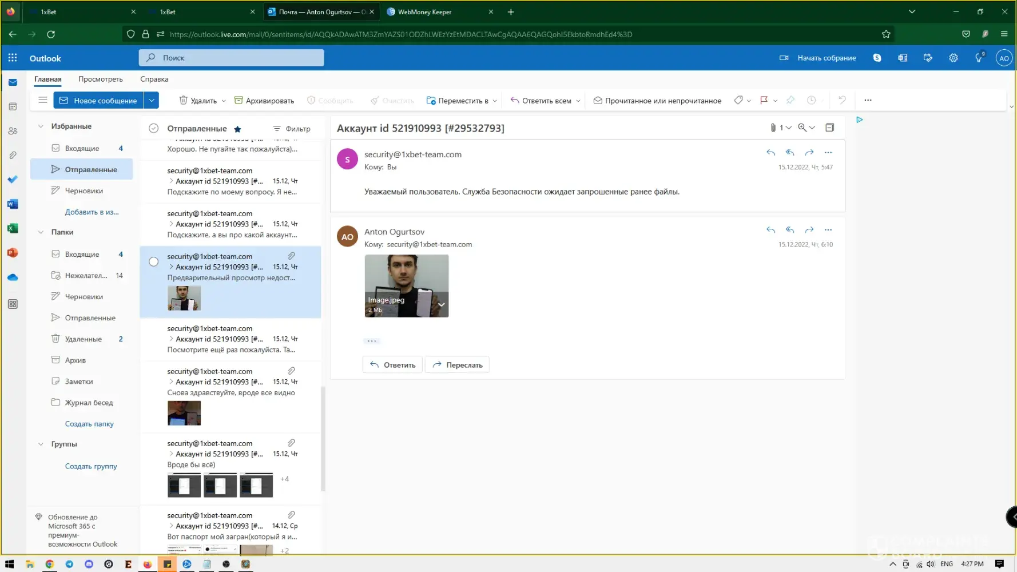Launch Word from the left rail
This screenshot has width=1017, height=572.
point(13,204)
